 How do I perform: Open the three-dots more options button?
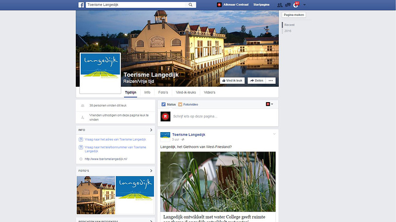coord(270,80)
